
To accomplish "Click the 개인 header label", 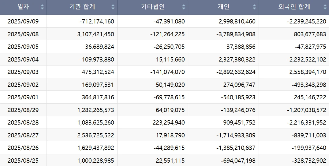I will pos(223,7).
